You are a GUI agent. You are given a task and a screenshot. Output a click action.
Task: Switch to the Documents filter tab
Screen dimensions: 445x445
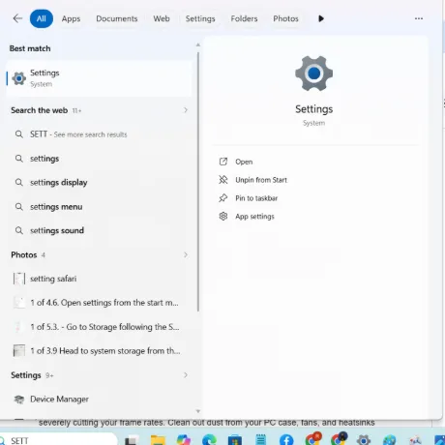[x=117, y=18]
